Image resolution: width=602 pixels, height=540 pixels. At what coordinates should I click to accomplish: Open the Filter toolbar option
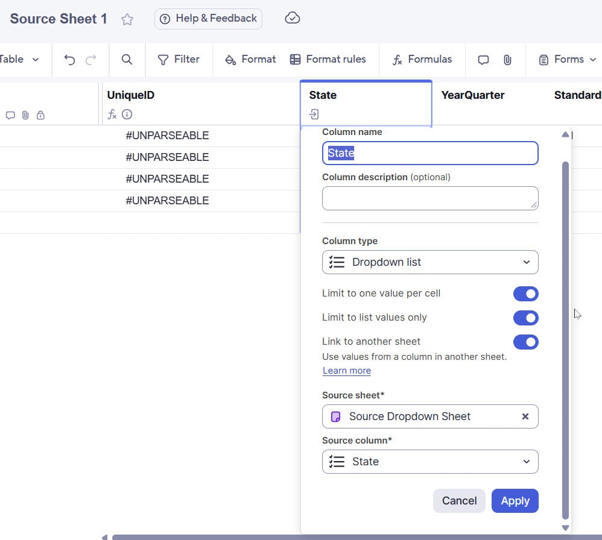tap(179, 60)
